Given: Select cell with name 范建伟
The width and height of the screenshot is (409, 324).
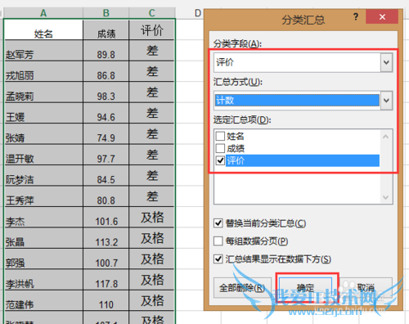Looking at the screenshot, I should (x=43, y=300).
